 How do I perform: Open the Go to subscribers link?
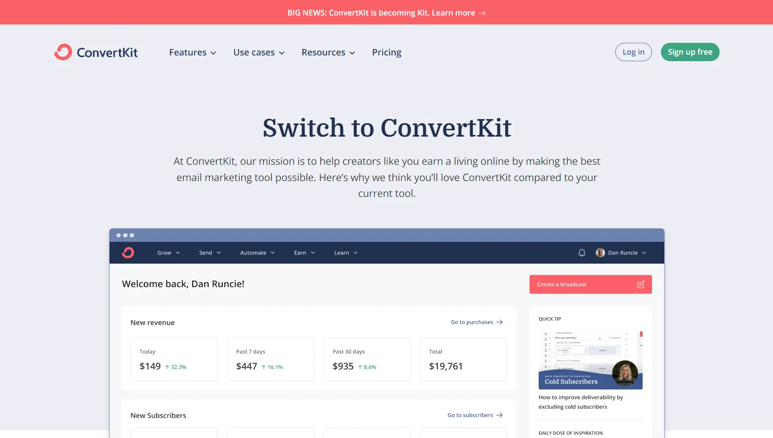point(475,415)
